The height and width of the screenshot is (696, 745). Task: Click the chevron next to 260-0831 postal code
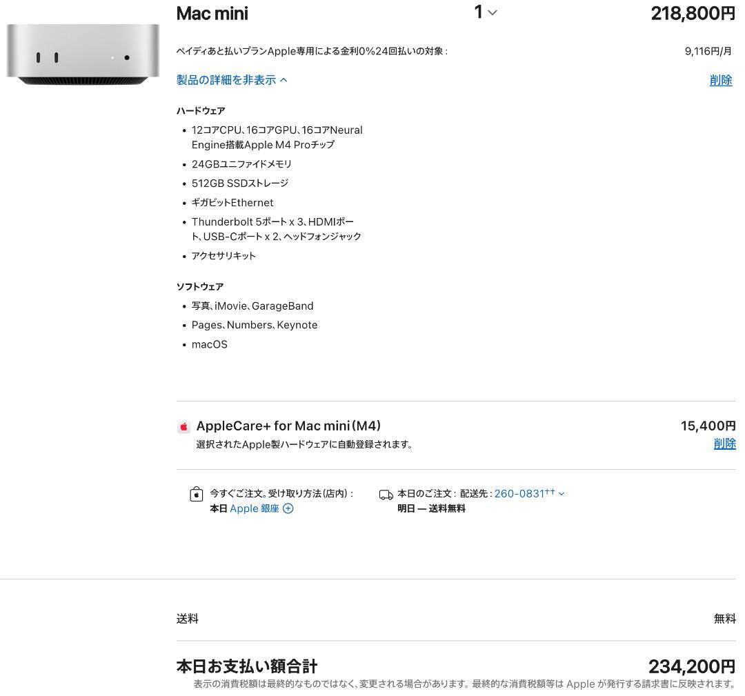coord(561,493)
